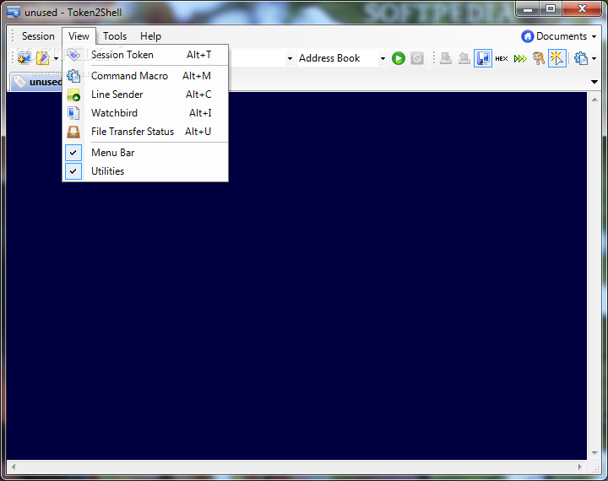Viewport: 608px width, 481px height.
Task: Click the Watchbird icon in menu
Action: (x=73, y=113)
